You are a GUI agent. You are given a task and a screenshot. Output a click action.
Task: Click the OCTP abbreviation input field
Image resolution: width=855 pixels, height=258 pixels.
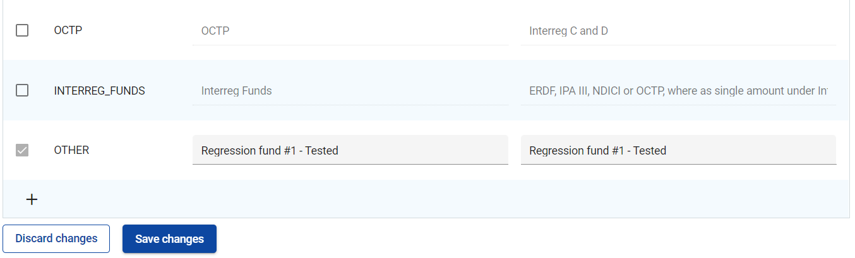coord(350,30)
